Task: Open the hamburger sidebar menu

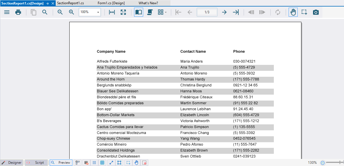Action: (7, 12)
